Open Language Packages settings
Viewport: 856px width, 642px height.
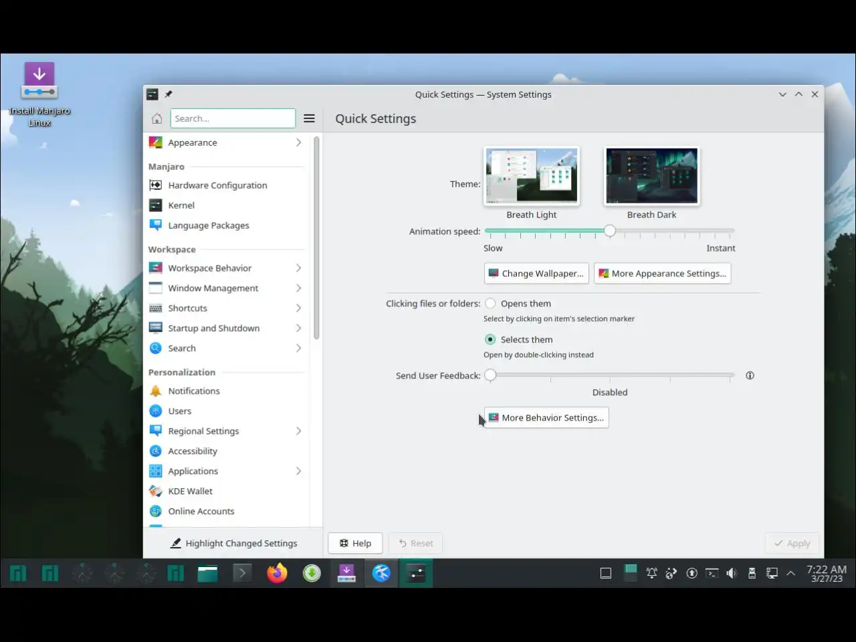click(x=226, y=225)
